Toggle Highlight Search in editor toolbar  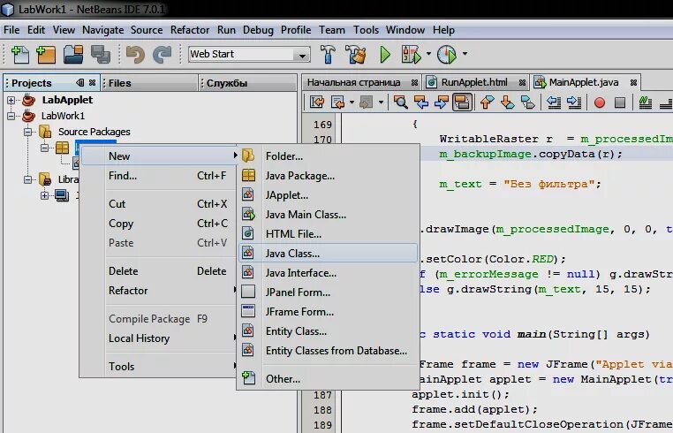click(x=462, y=103)
